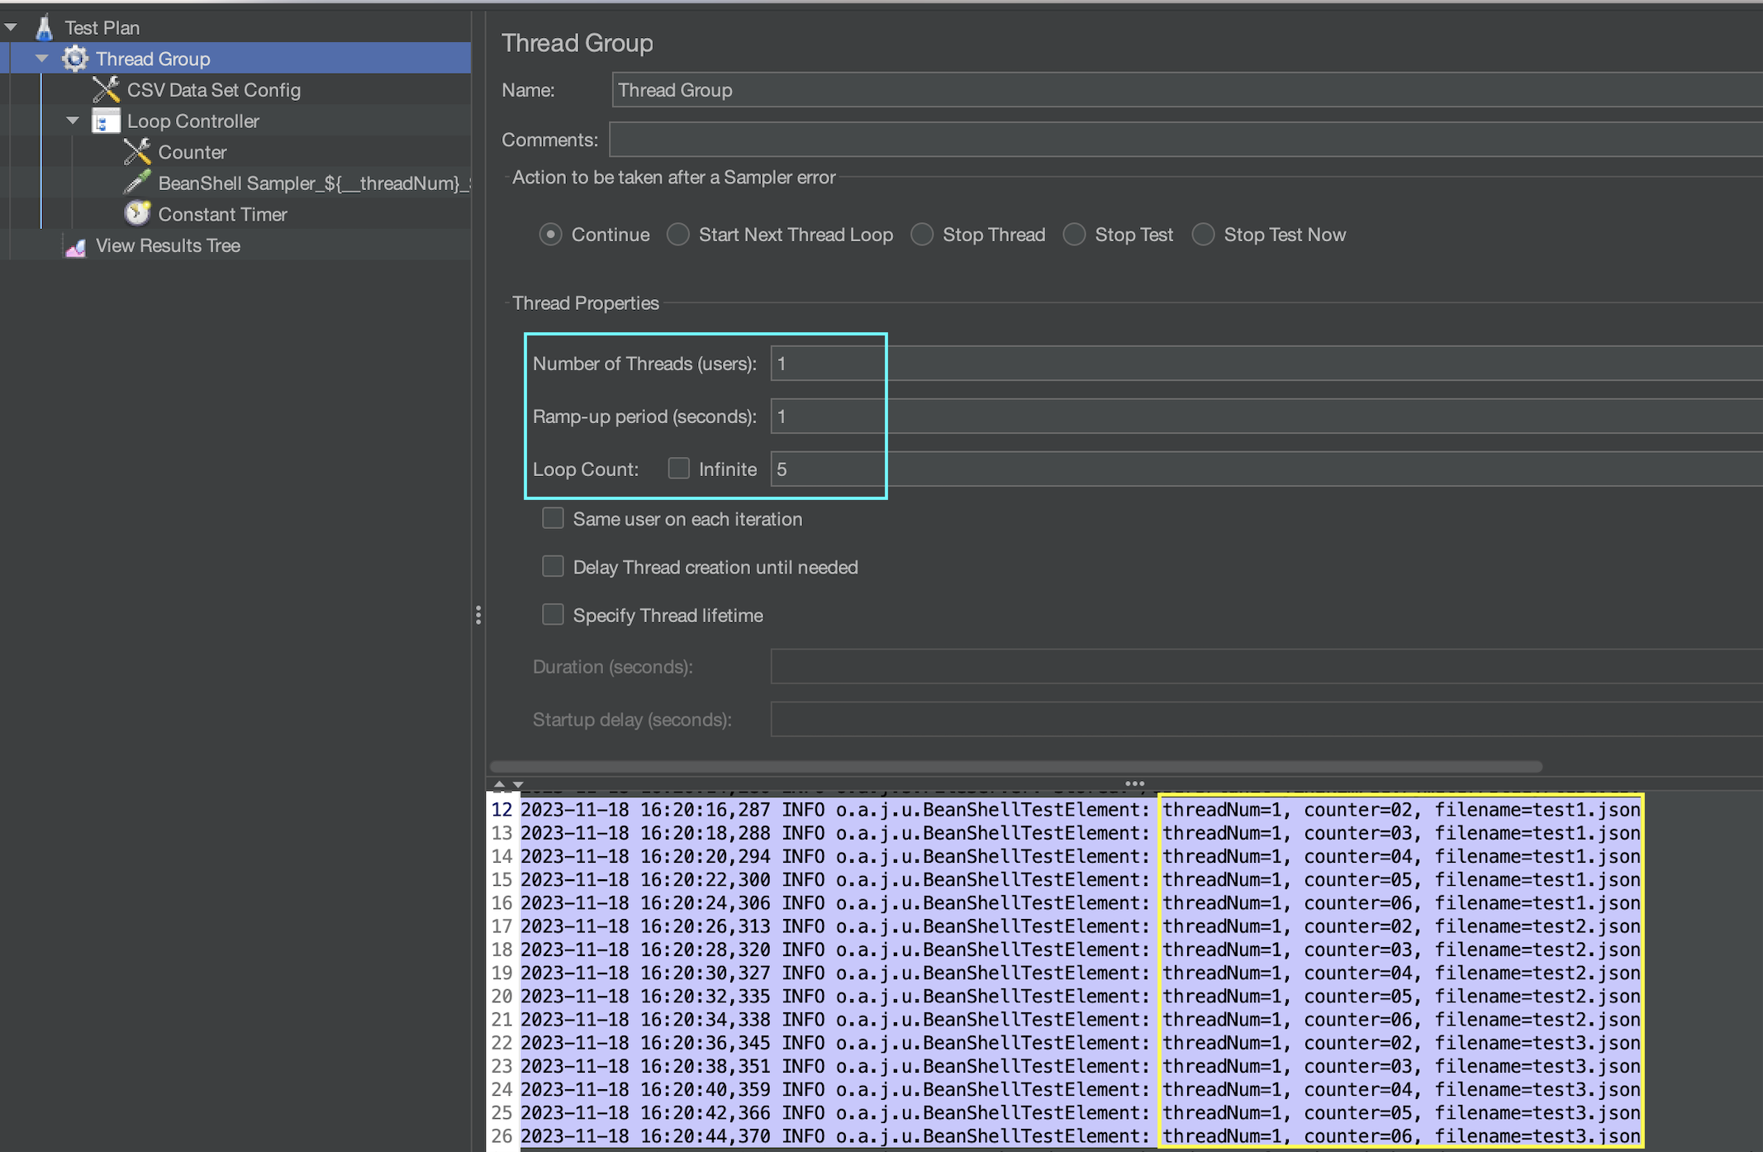Click the Thread Group gear icon
Viewport: 1763px width, 1152px height.
(x=75, y=59)
